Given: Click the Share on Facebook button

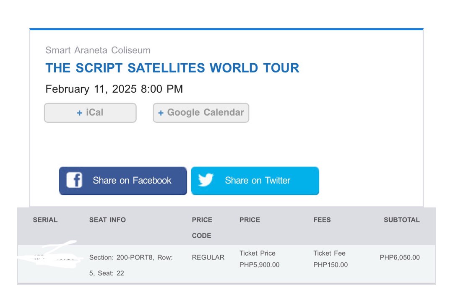Looking at the screenshot, I should [x=122, y=181].
